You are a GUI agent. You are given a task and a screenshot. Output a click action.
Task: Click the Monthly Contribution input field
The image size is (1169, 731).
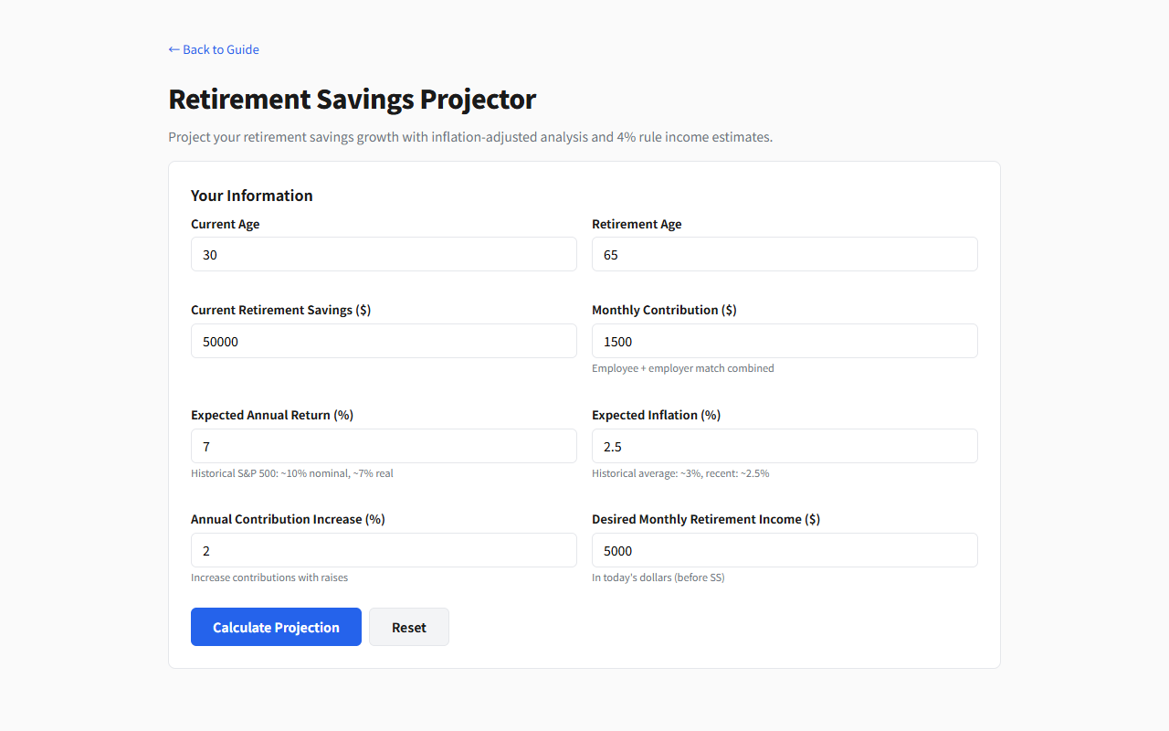[x=785, y=341]
